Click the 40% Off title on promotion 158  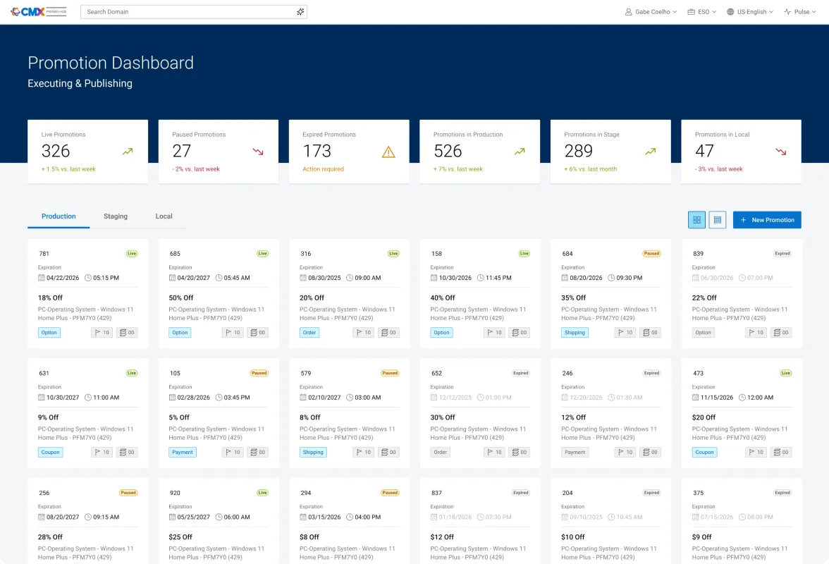point(443,298)
